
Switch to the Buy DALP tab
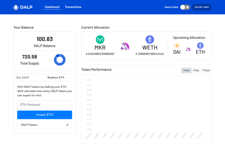(22, 77)
